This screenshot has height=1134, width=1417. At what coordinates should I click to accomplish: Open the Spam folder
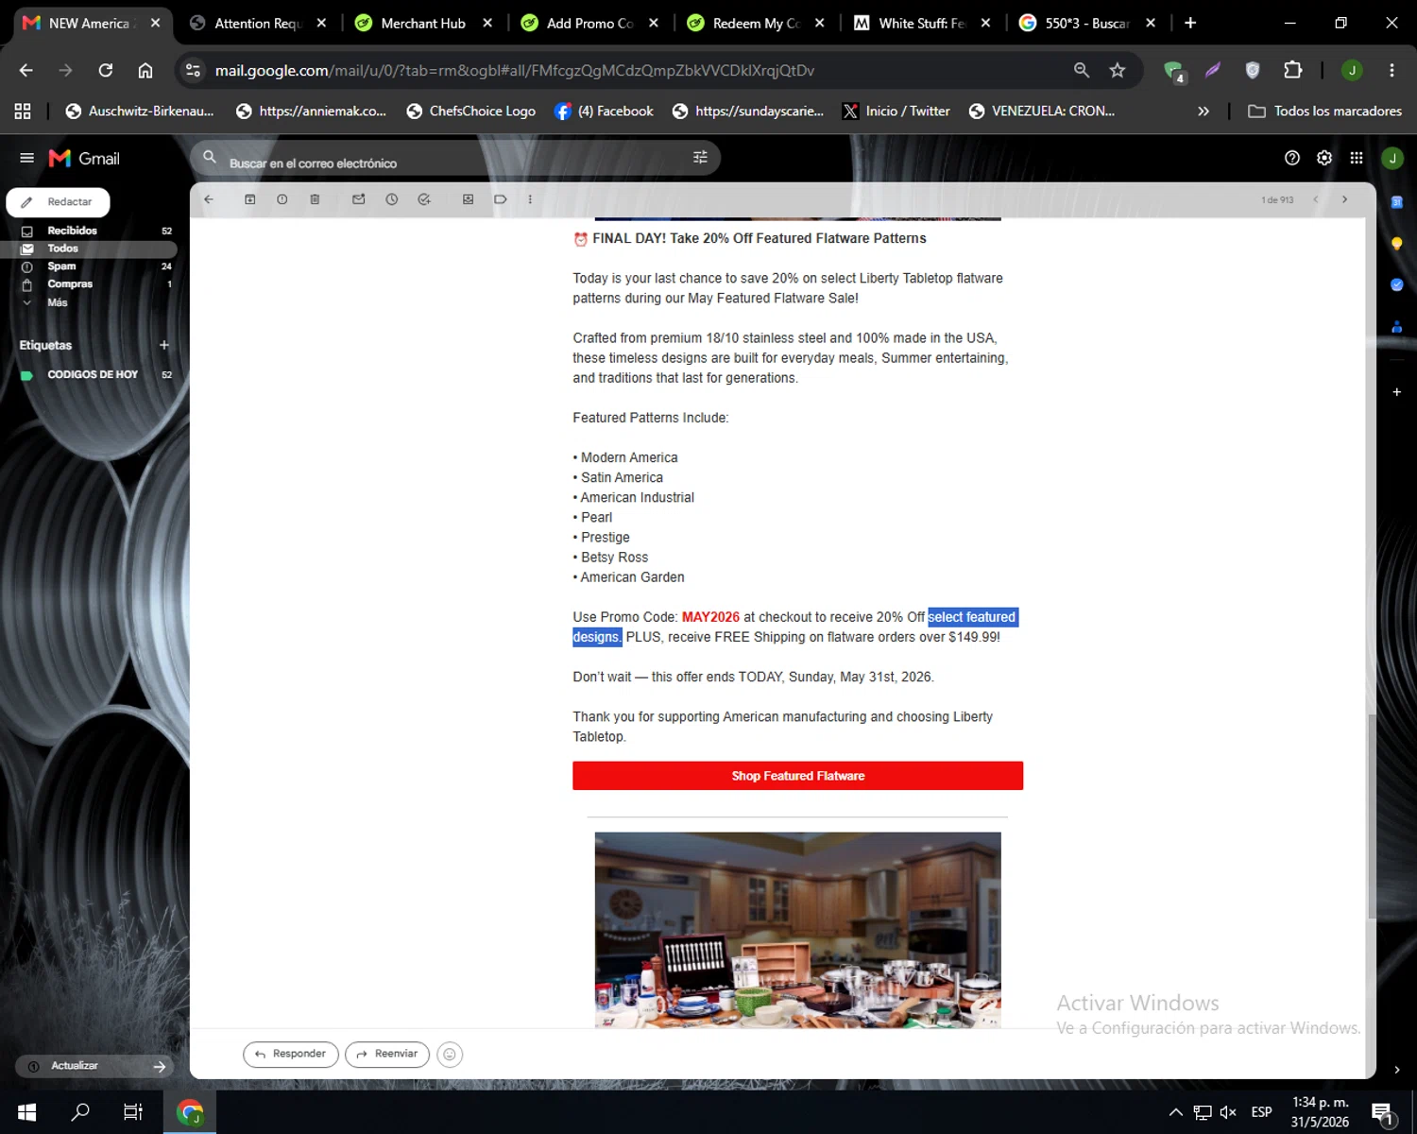pyautogui.click(x=89, y=266)
